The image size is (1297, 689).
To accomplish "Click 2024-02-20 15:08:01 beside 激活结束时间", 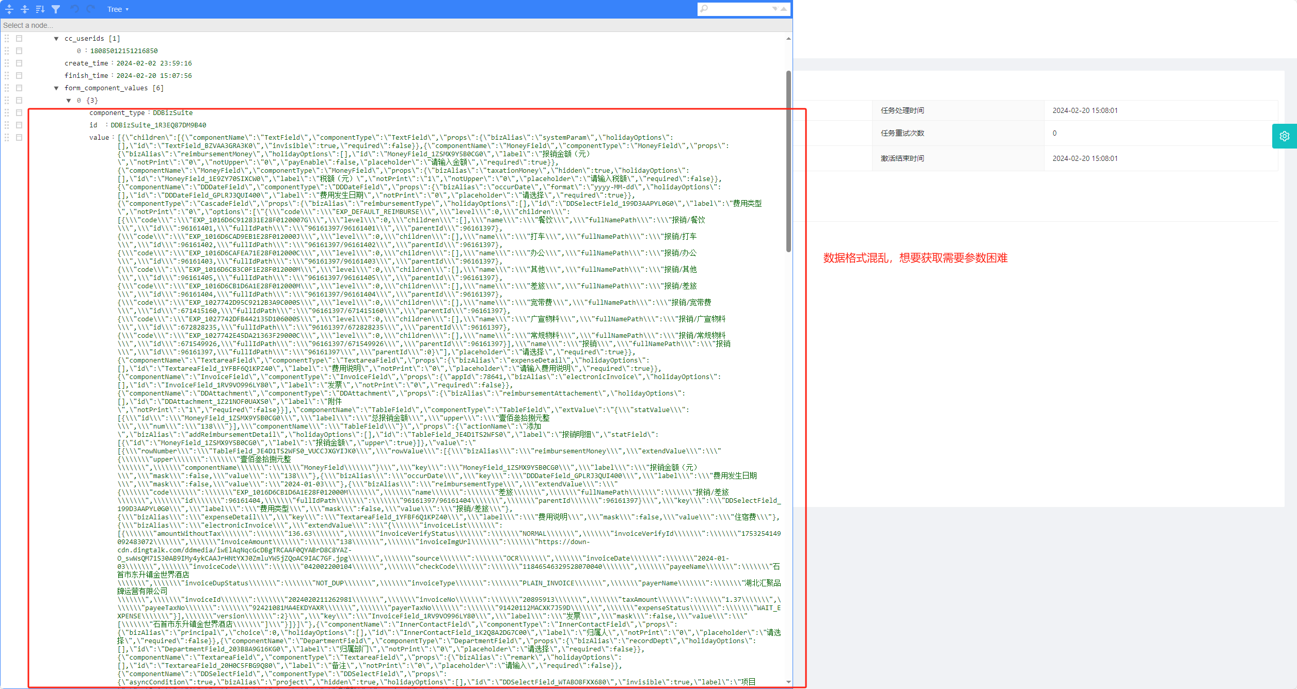I will (x=1085, y=158).
